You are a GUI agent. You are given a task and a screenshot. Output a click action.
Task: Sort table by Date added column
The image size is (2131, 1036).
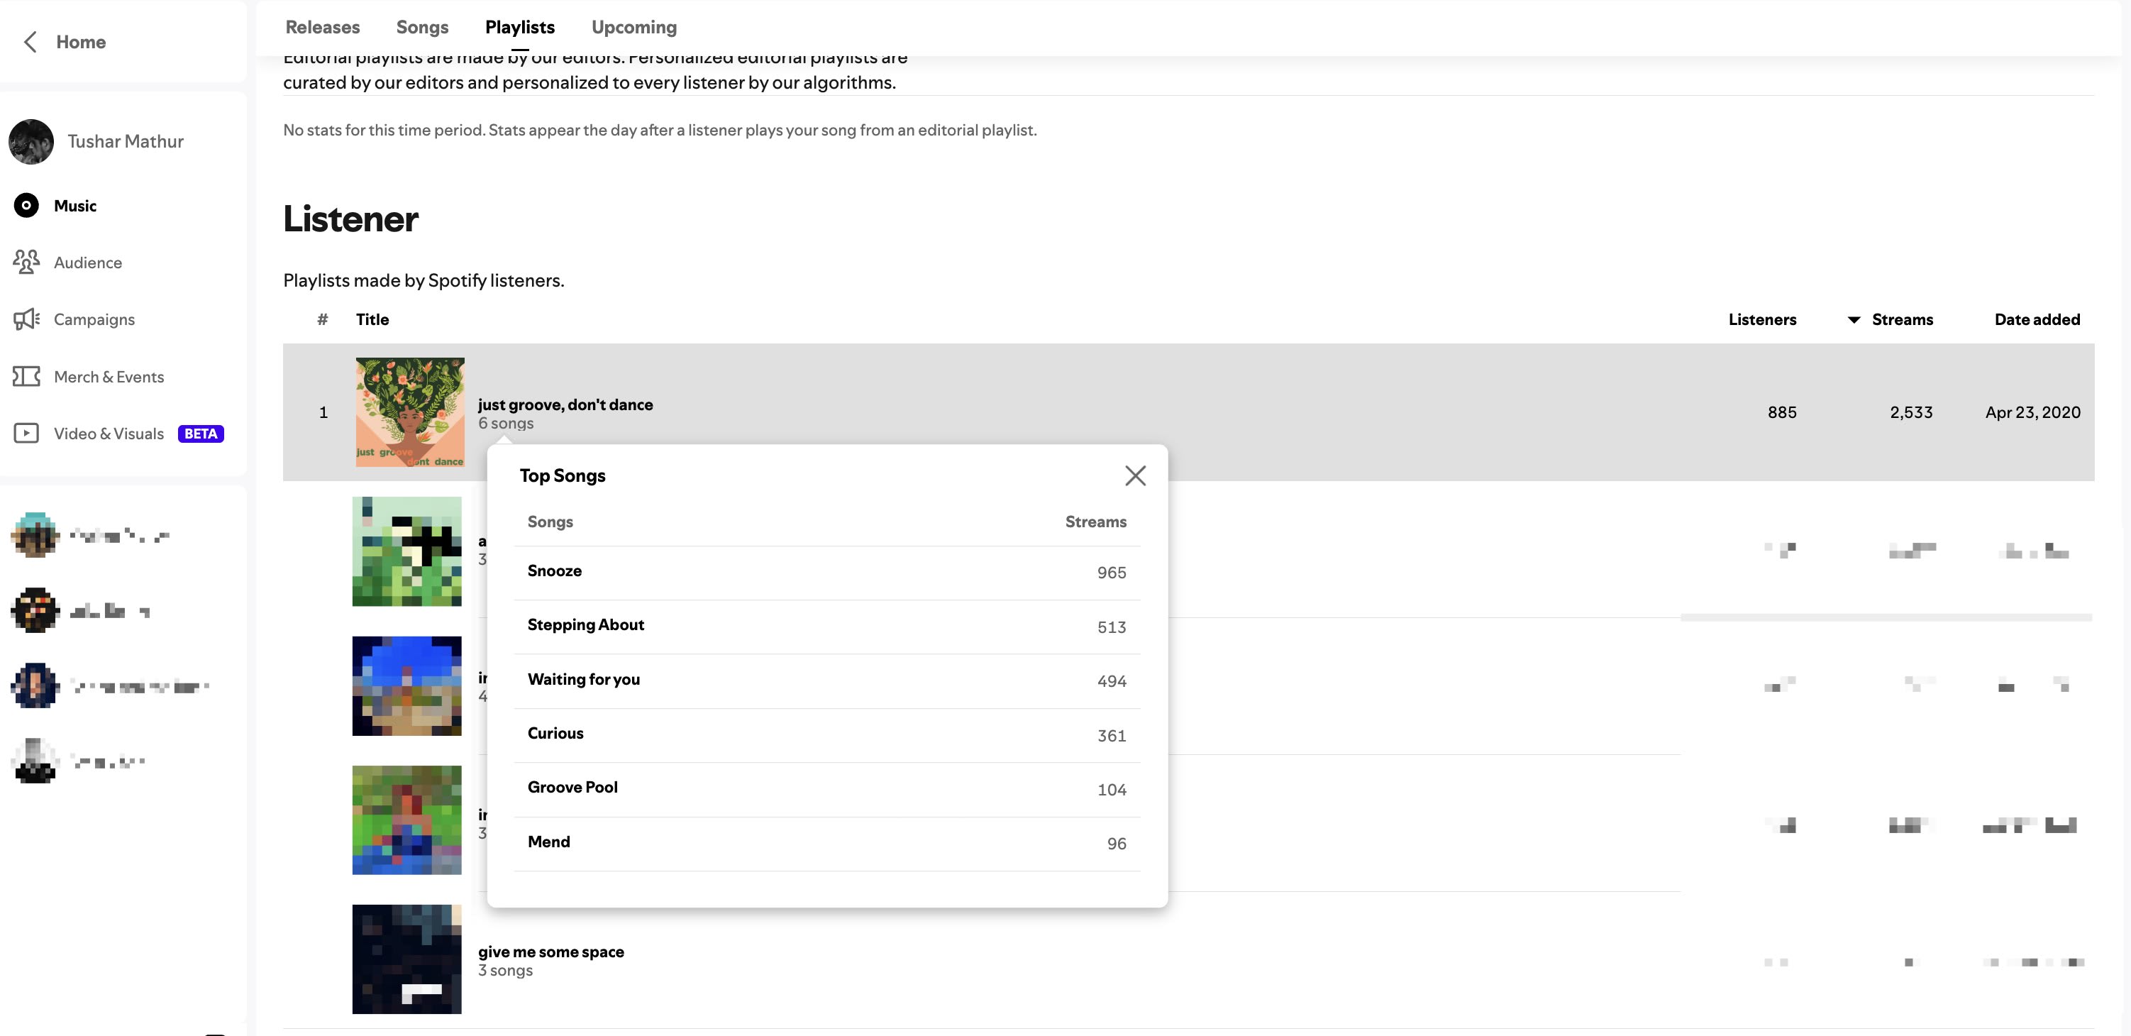click(x=2037, y=319)
